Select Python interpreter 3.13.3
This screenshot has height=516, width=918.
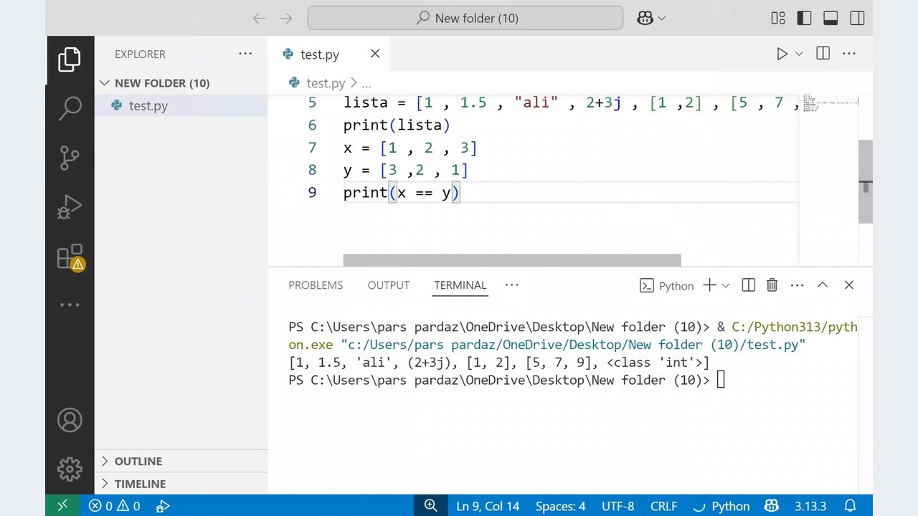click(810, 506)
